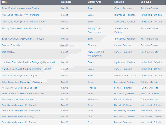Screen dimensions: 166x125
Task: Click Karachi, Pakistan in Area Sales Manager NP - Karachi row
Action: [x=123, y=105]
